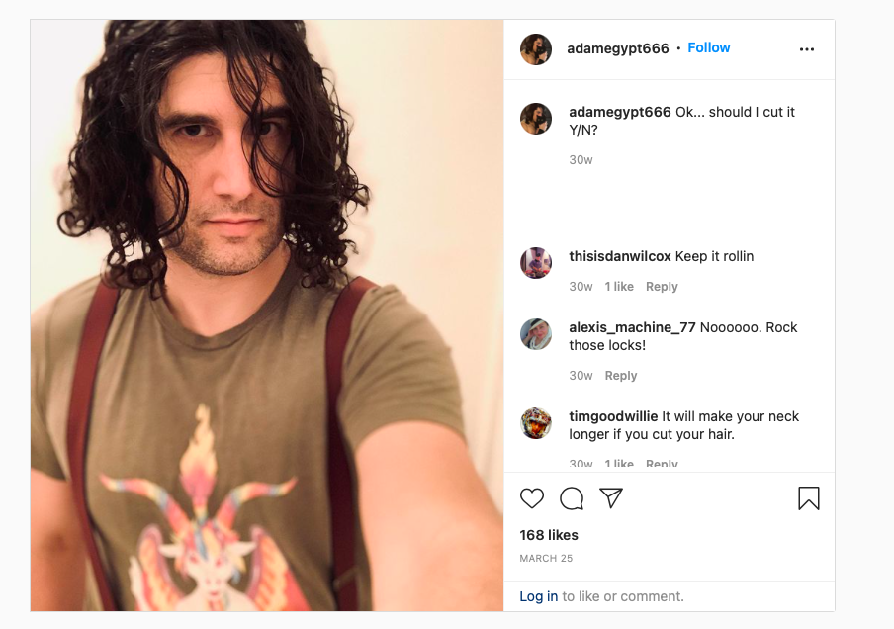Follow the adamegypt666 account
The width and height of the screenshot is (894, 629).
coord(709,47)
